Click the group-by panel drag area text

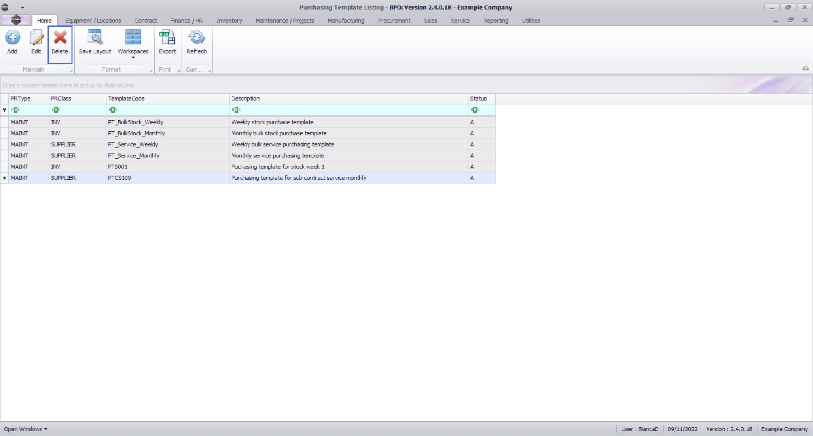pyautogui.click(x=69, y=85)
